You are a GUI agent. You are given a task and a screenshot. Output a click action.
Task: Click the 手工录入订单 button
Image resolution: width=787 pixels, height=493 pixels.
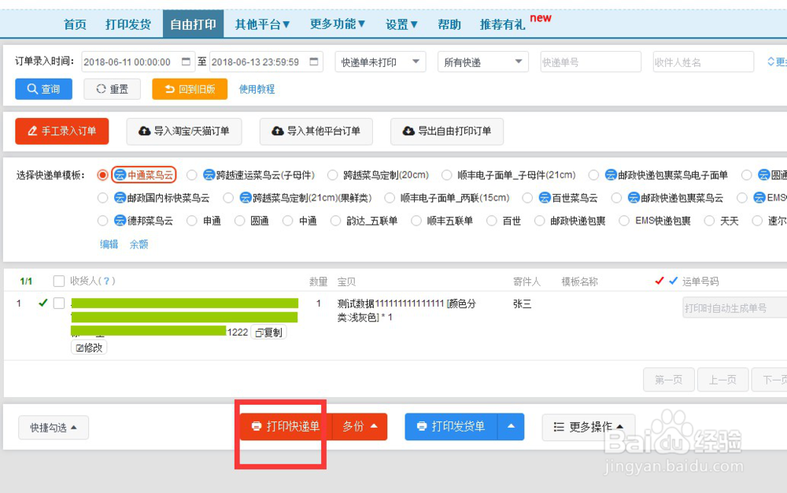pos(61,131)
